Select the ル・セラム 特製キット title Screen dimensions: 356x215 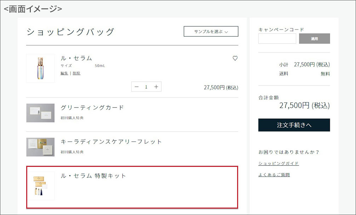tap(93, 176)
